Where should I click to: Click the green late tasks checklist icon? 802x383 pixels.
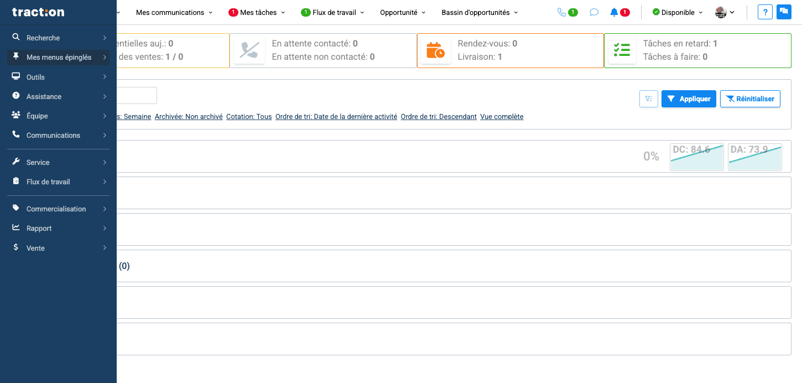(x=622, y=50)
